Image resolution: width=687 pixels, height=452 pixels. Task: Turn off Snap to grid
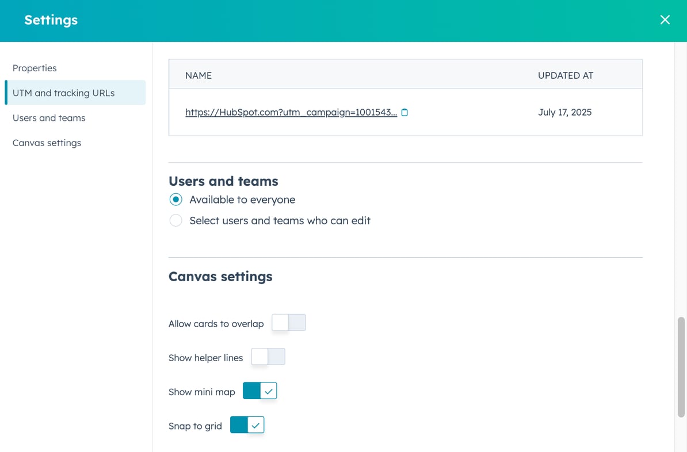(x=247, y=425)
